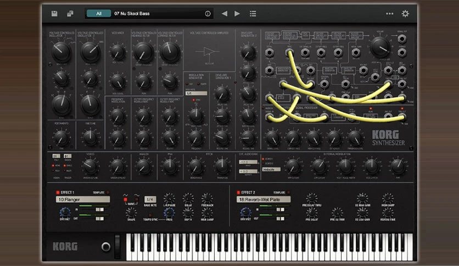The width and height of the screenshot is (459, 266).
Task: Click the Effect 1 Dry/Wet blue knob
Action: (x=65, y=212)
